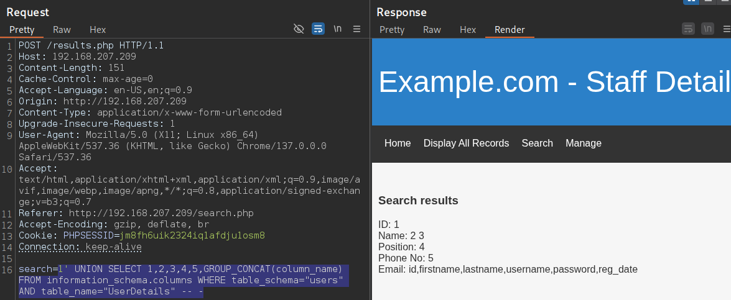731x300 pixels.
Task: Toggle line wrap icon in Request panel
Action: pyautogui.click(x=318, y=29)
